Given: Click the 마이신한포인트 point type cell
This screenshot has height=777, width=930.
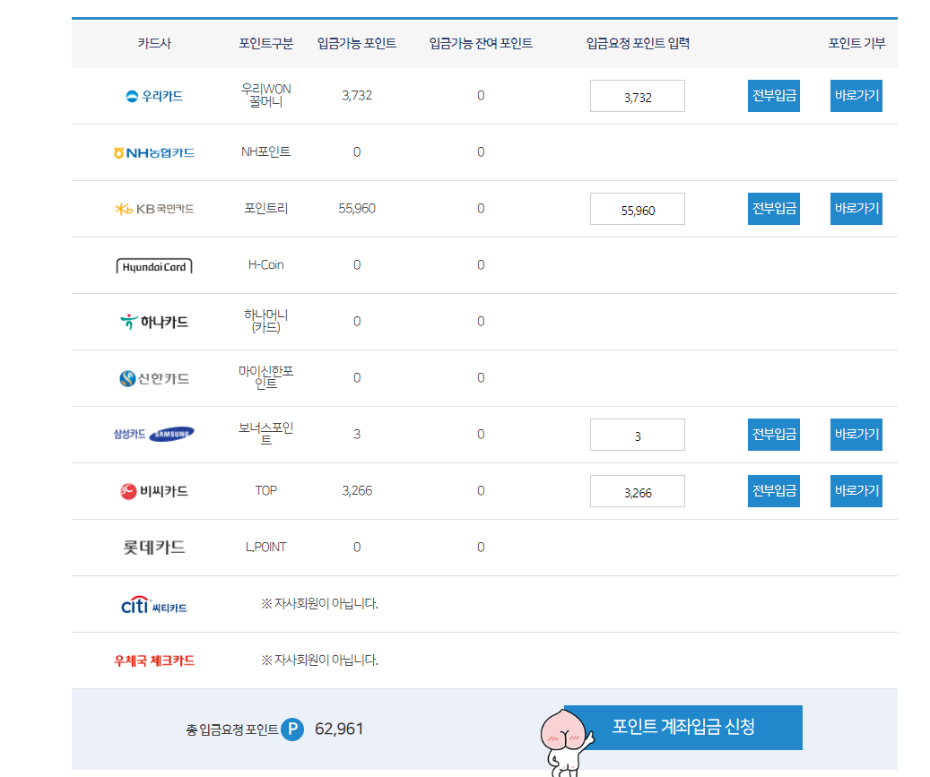Looking at the screenshot, I should tap(265, 377).
